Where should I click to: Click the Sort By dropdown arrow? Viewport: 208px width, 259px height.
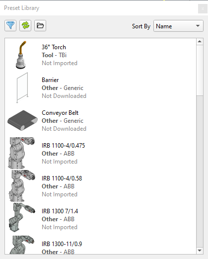(x=198, y=26)
